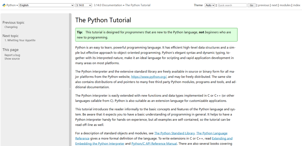Open The Python Standard Library link
302x146 pixels.
coord(175,133)
